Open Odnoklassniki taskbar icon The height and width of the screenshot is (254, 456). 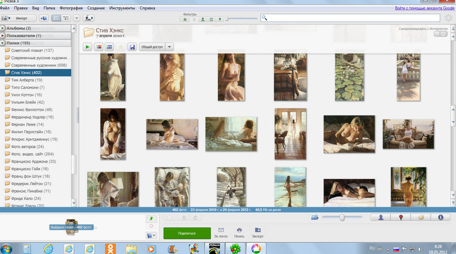point(110,249)
